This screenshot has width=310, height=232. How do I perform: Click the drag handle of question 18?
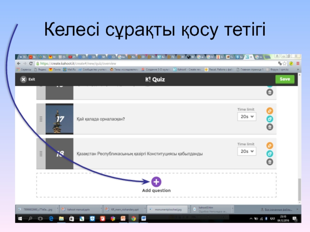point(41,154)
